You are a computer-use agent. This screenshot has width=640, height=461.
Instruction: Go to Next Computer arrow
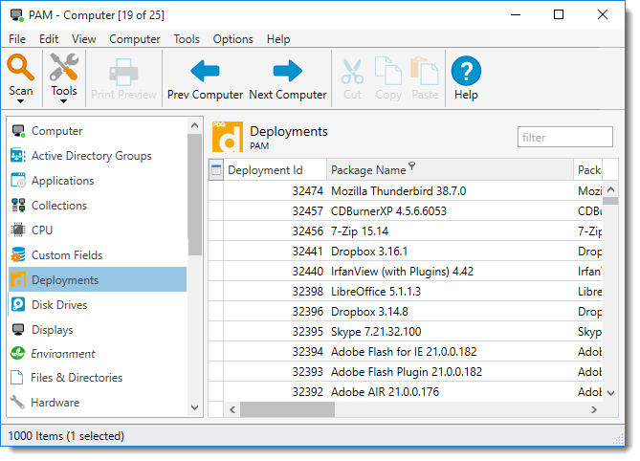(x=287, y=72)
